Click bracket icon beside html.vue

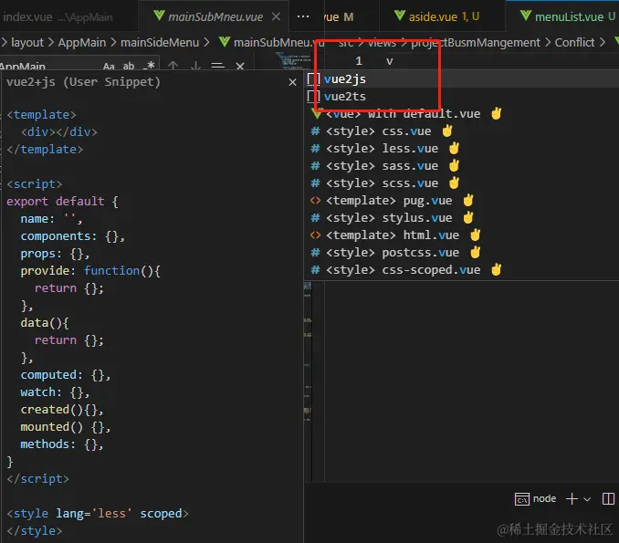315,235
